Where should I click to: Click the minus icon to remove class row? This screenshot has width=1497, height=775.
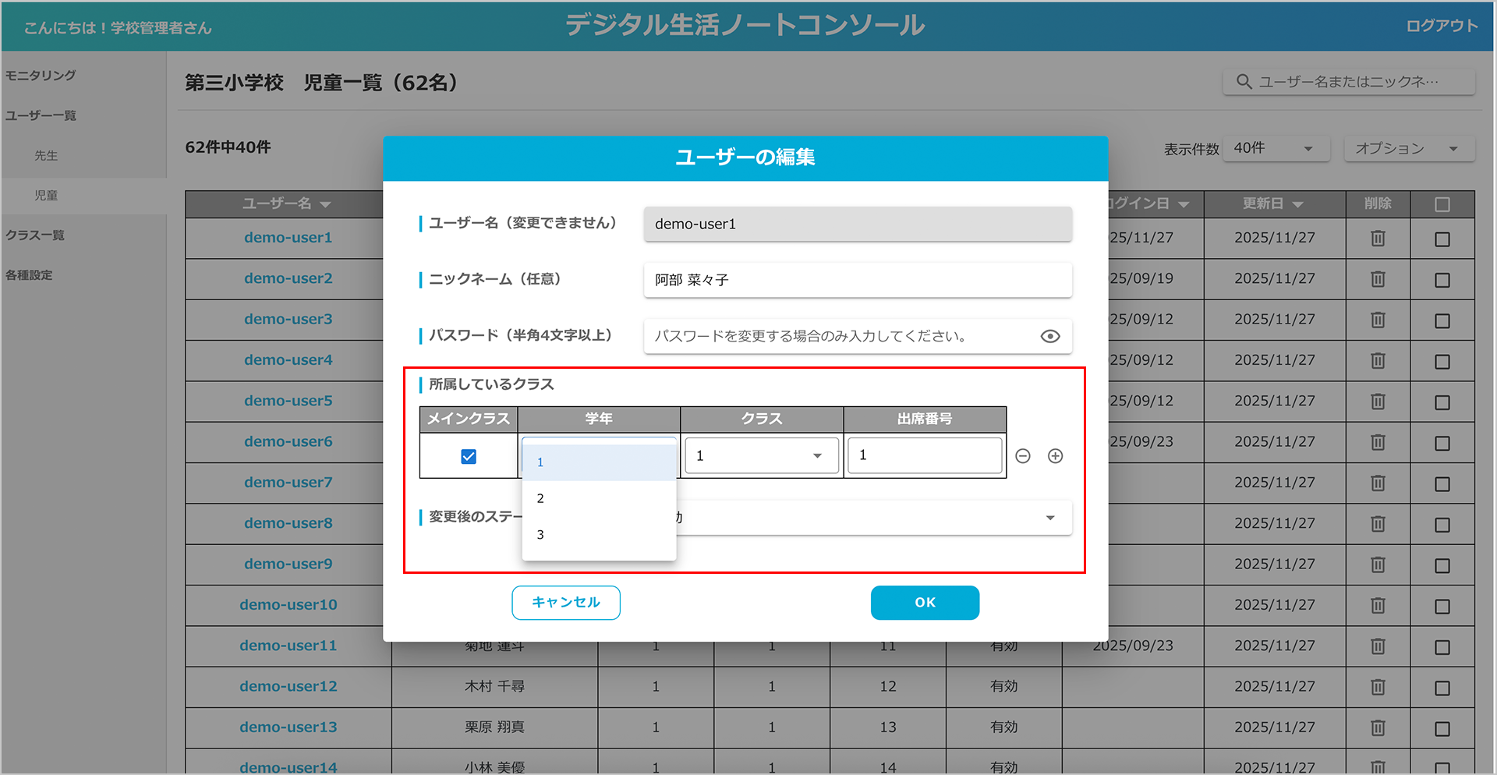[x=1023, y=456]
